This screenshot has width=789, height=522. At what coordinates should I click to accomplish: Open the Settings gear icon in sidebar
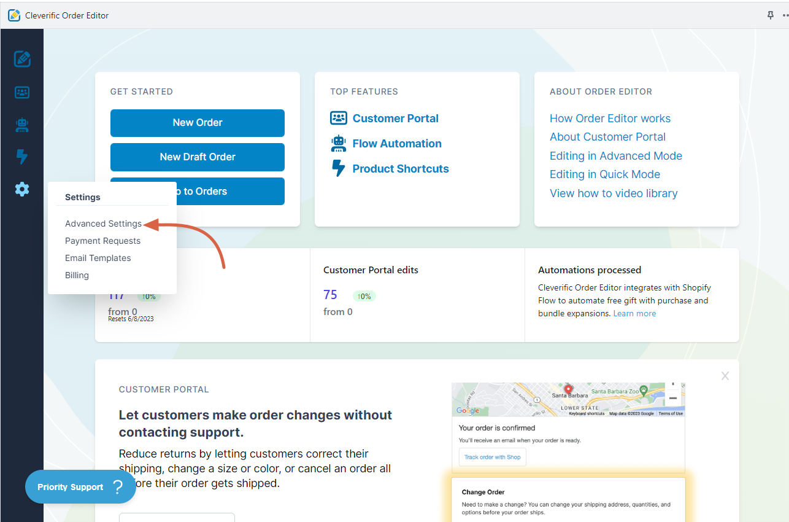[x=22, y=189]
